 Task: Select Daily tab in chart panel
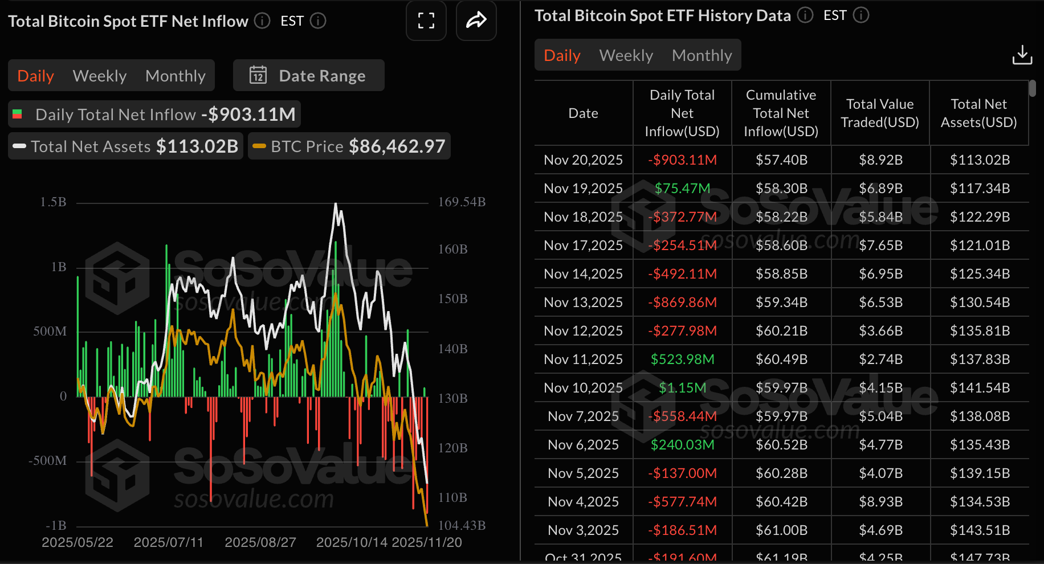click(x=35, y=76)
